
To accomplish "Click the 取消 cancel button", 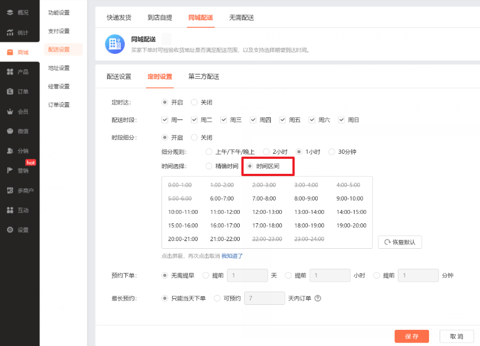I will [x=457, y=336].
